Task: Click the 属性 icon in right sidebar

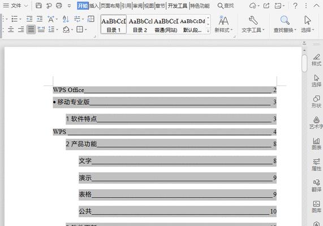Action: (316, 164)
